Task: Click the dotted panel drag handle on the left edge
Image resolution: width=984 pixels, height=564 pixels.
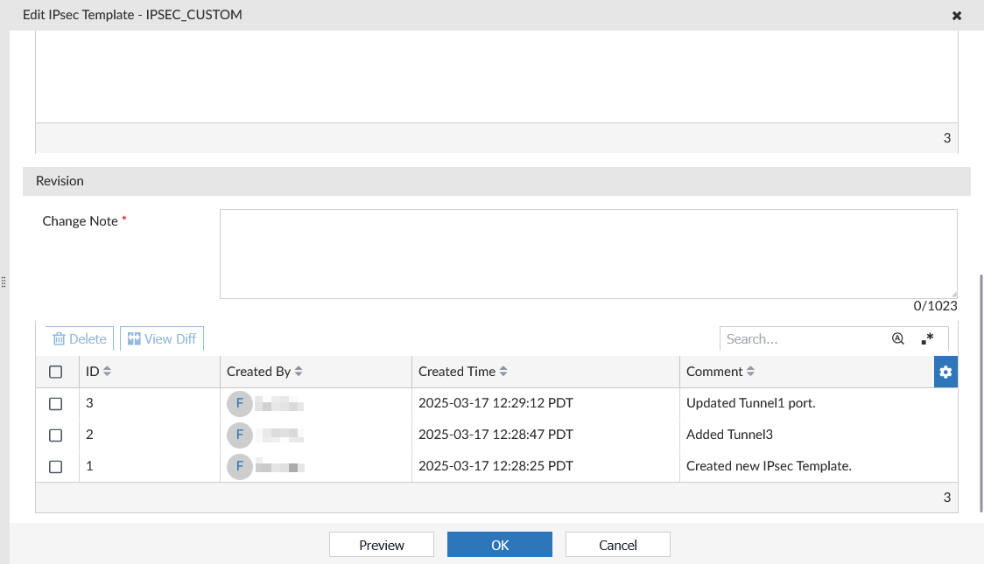Action: tap(4, 282)
